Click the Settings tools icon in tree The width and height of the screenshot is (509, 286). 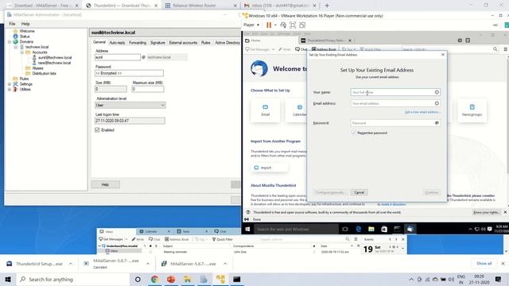tap(15, 84)
